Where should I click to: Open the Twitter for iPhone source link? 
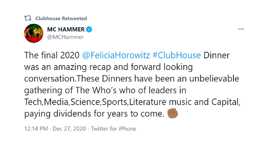pyautogui.click(x=114, y=129)
